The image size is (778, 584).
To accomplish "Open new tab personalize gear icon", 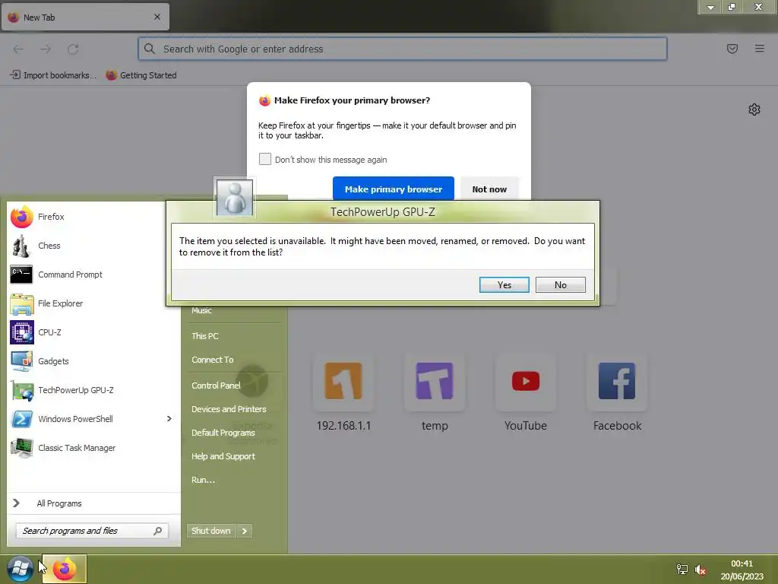I will click(x=754, y=109).
